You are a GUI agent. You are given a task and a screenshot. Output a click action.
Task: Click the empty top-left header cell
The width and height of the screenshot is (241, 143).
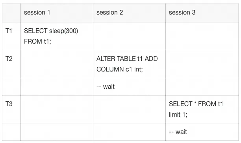(x=11, y=13)
